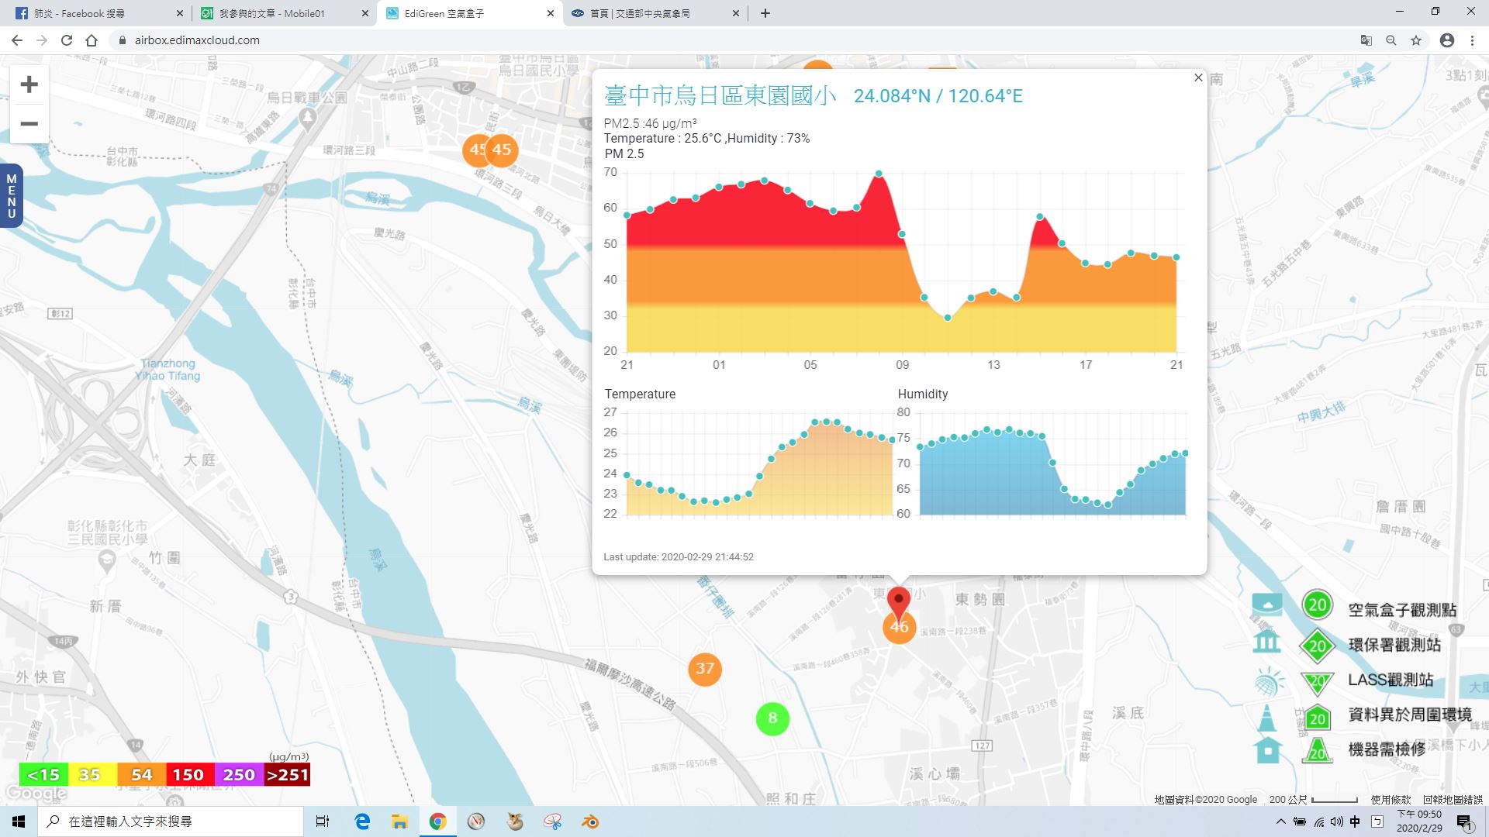Image resolution: width=1489 pixels, height=837 pixels.
Task: Bookmark this page with star icon
Action: (1416, 40)
